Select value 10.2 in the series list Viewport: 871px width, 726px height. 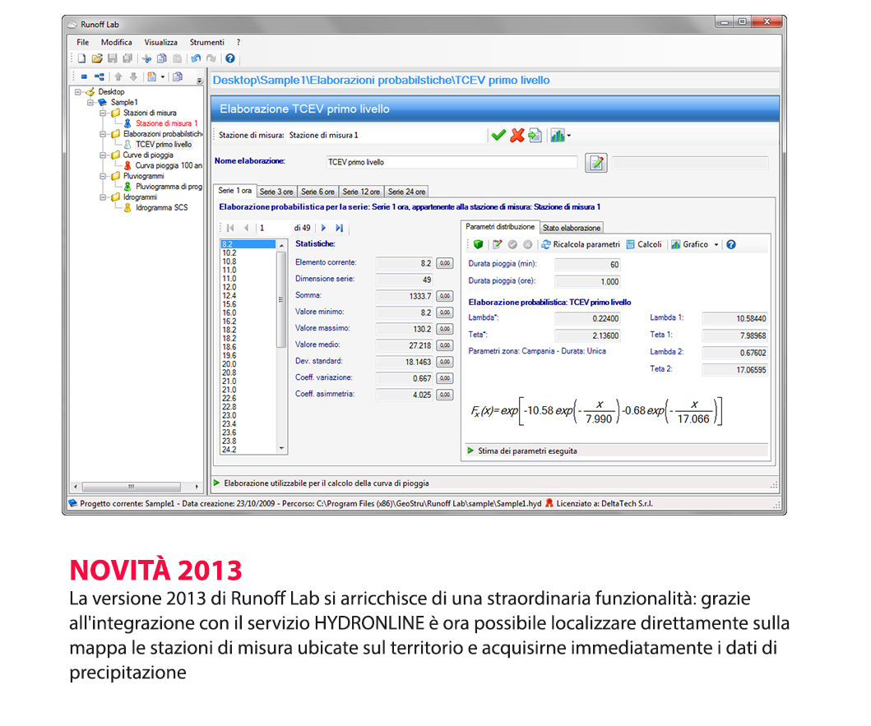(x=248, y=252)
